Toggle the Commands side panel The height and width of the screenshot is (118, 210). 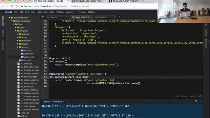[x=3, y=46]
